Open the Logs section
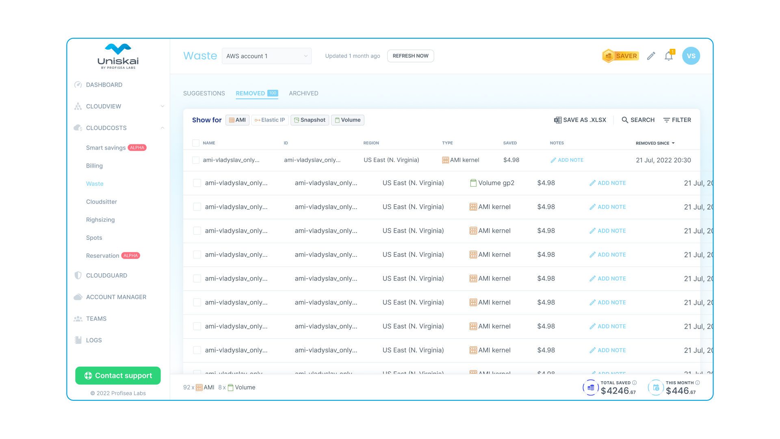The width and height of the screenshot is (780, 439). [x=93, y=340]
